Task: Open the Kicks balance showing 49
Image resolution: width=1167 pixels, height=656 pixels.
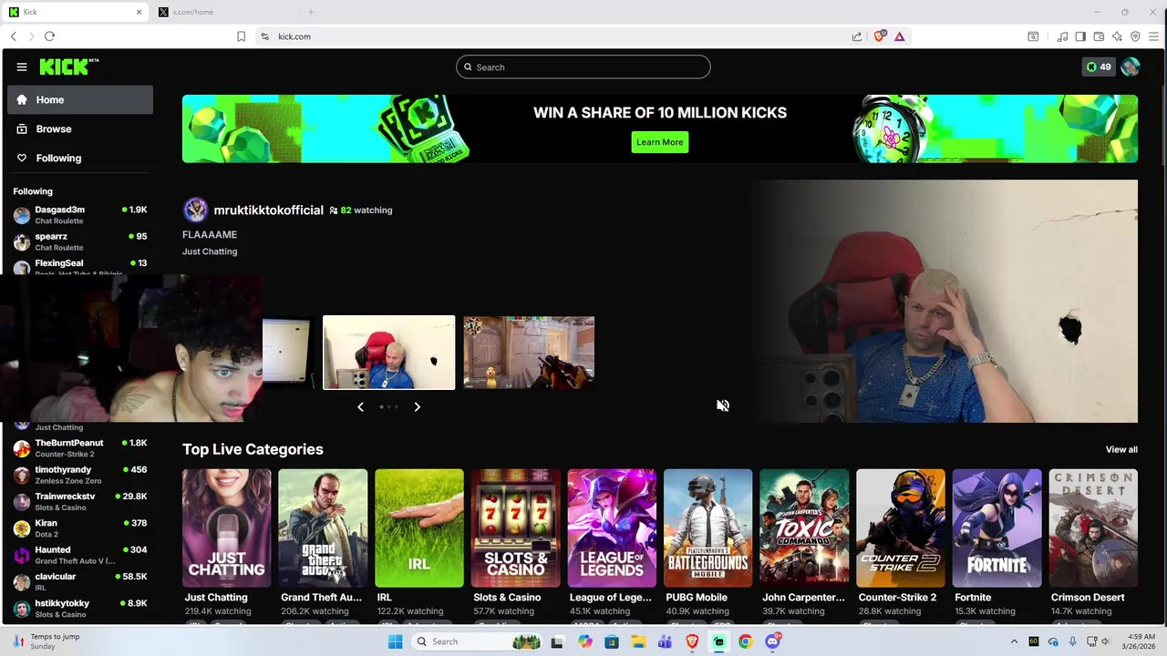Action: coord(1099,67)
